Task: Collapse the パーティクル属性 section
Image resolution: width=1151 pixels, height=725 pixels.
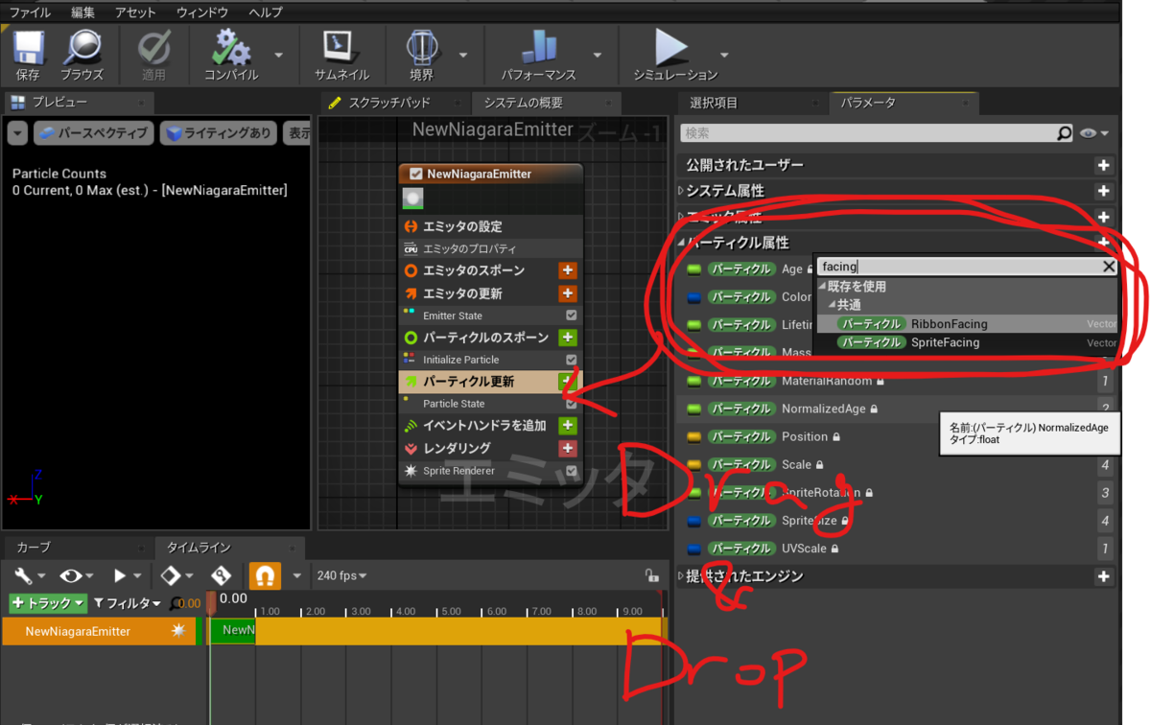Action: (x=682, y=243)
